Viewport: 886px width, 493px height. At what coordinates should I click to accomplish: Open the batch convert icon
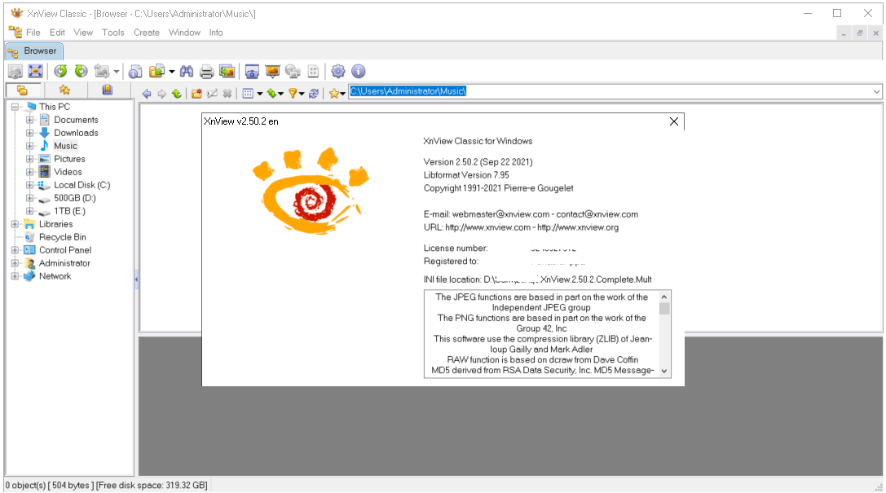click(227, 71)
